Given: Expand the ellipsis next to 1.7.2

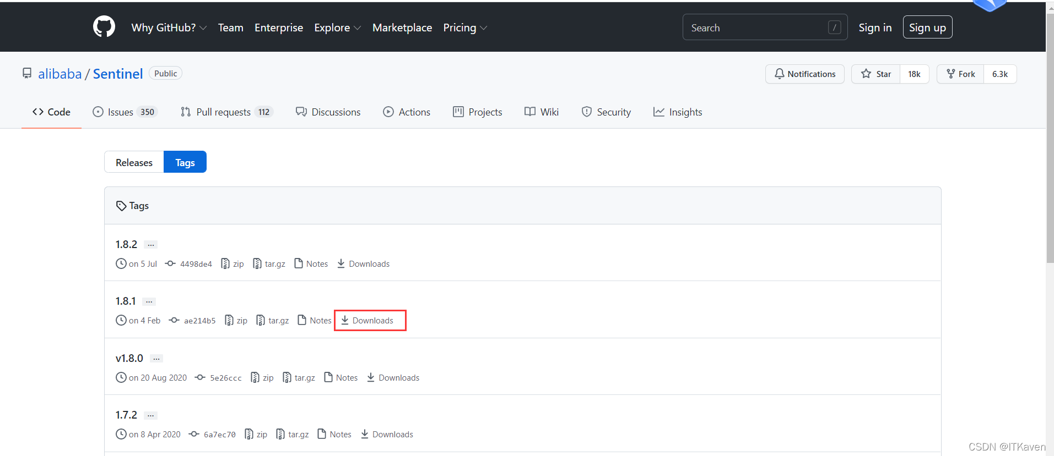Looking at the screenshot, I should coord(150,415).
